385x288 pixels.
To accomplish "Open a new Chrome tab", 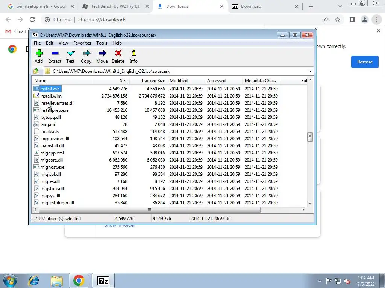I will pyautogui.click(x=311, y=7).
